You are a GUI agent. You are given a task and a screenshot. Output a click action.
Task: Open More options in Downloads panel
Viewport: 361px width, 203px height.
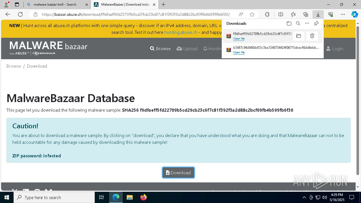pos(307,23)
